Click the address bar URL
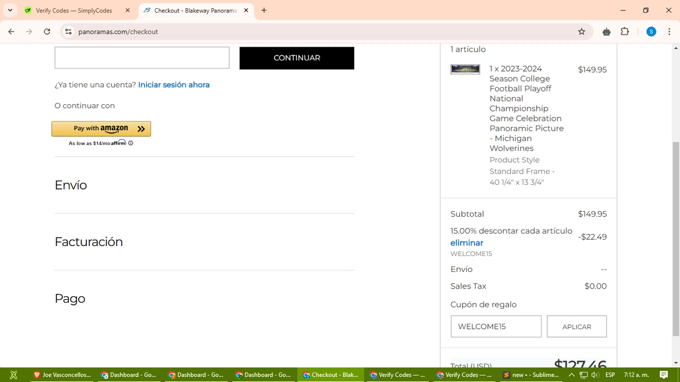 click(118, 32)
